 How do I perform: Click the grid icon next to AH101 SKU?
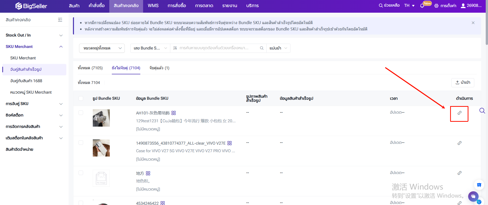click(174, 113)
